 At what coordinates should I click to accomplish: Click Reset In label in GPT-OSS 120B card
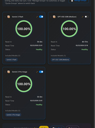(x=54, y=42)
